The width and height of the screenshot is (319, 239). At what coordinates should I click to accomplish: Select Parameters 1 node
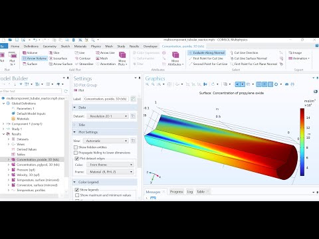[x=25, y=108]
